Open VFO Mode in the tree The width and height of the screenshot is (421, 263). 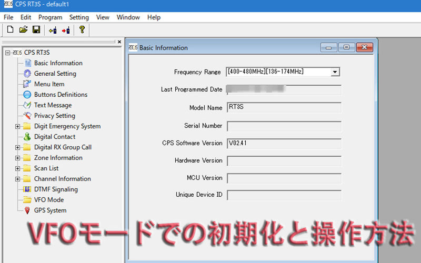[x=48, y=200]
